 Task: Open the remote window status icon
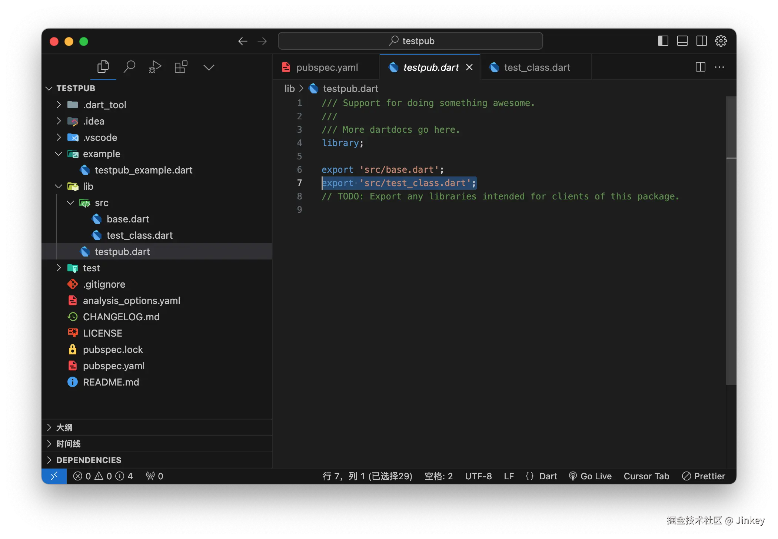pyautogui.click(x=54, y=476)
